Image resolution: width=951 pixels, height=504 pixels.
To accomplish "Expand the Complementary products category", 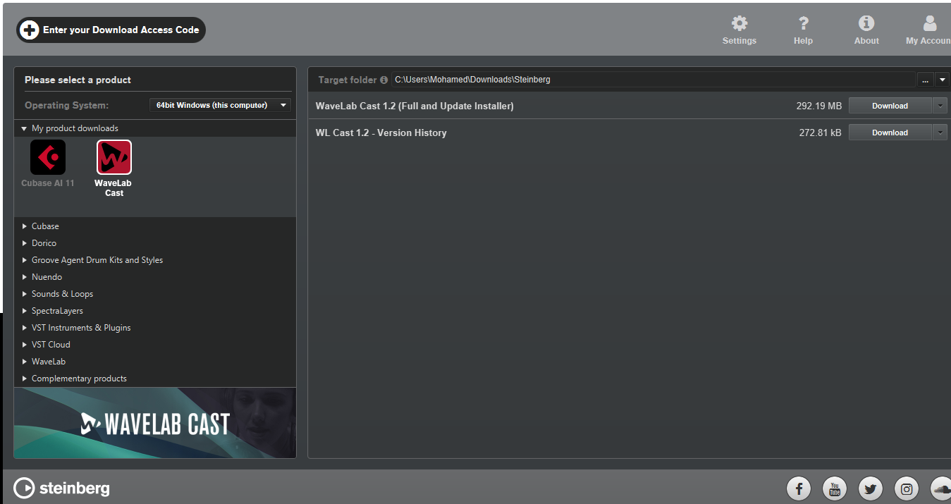I will [25, 379].
